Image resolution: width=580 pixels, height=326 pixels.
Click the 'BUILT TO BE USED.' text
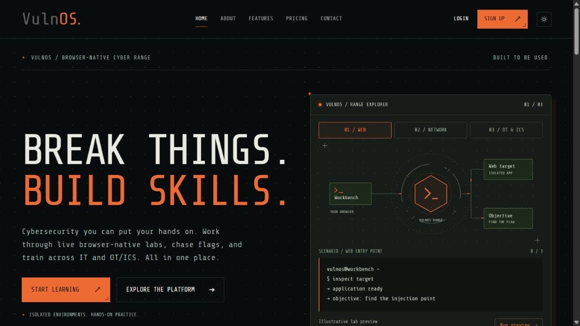[x=522, y=58]
